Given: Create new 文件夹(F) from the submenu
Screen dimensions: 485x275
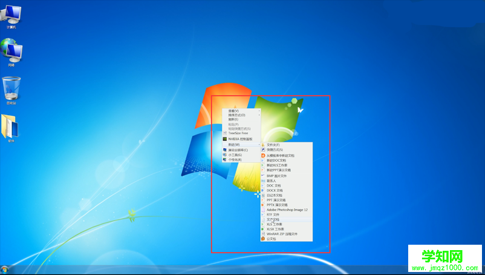Looking at the screenshot, I should pos(287,145).
